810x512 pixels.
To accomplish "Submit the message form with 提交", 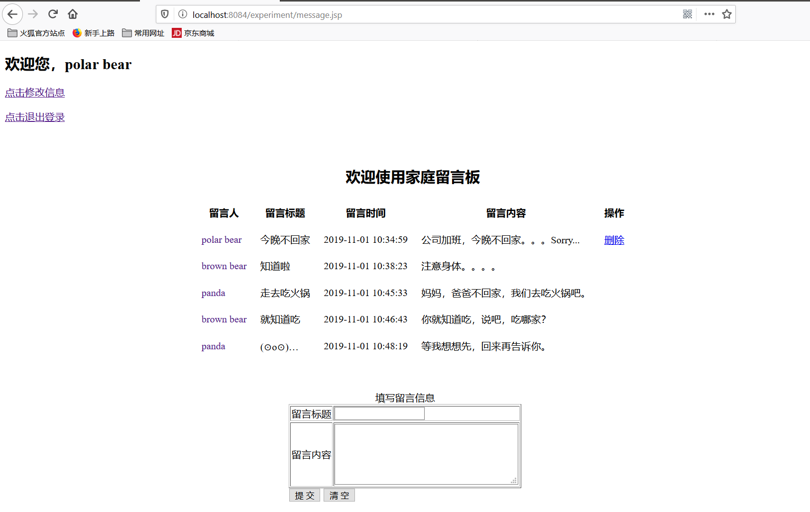I will pos(304,495).
